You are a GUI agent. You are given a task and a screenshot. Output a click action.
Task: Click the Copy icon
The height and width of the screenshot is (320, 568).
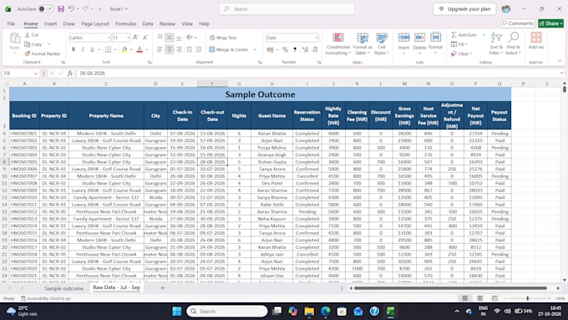(28, 44)
